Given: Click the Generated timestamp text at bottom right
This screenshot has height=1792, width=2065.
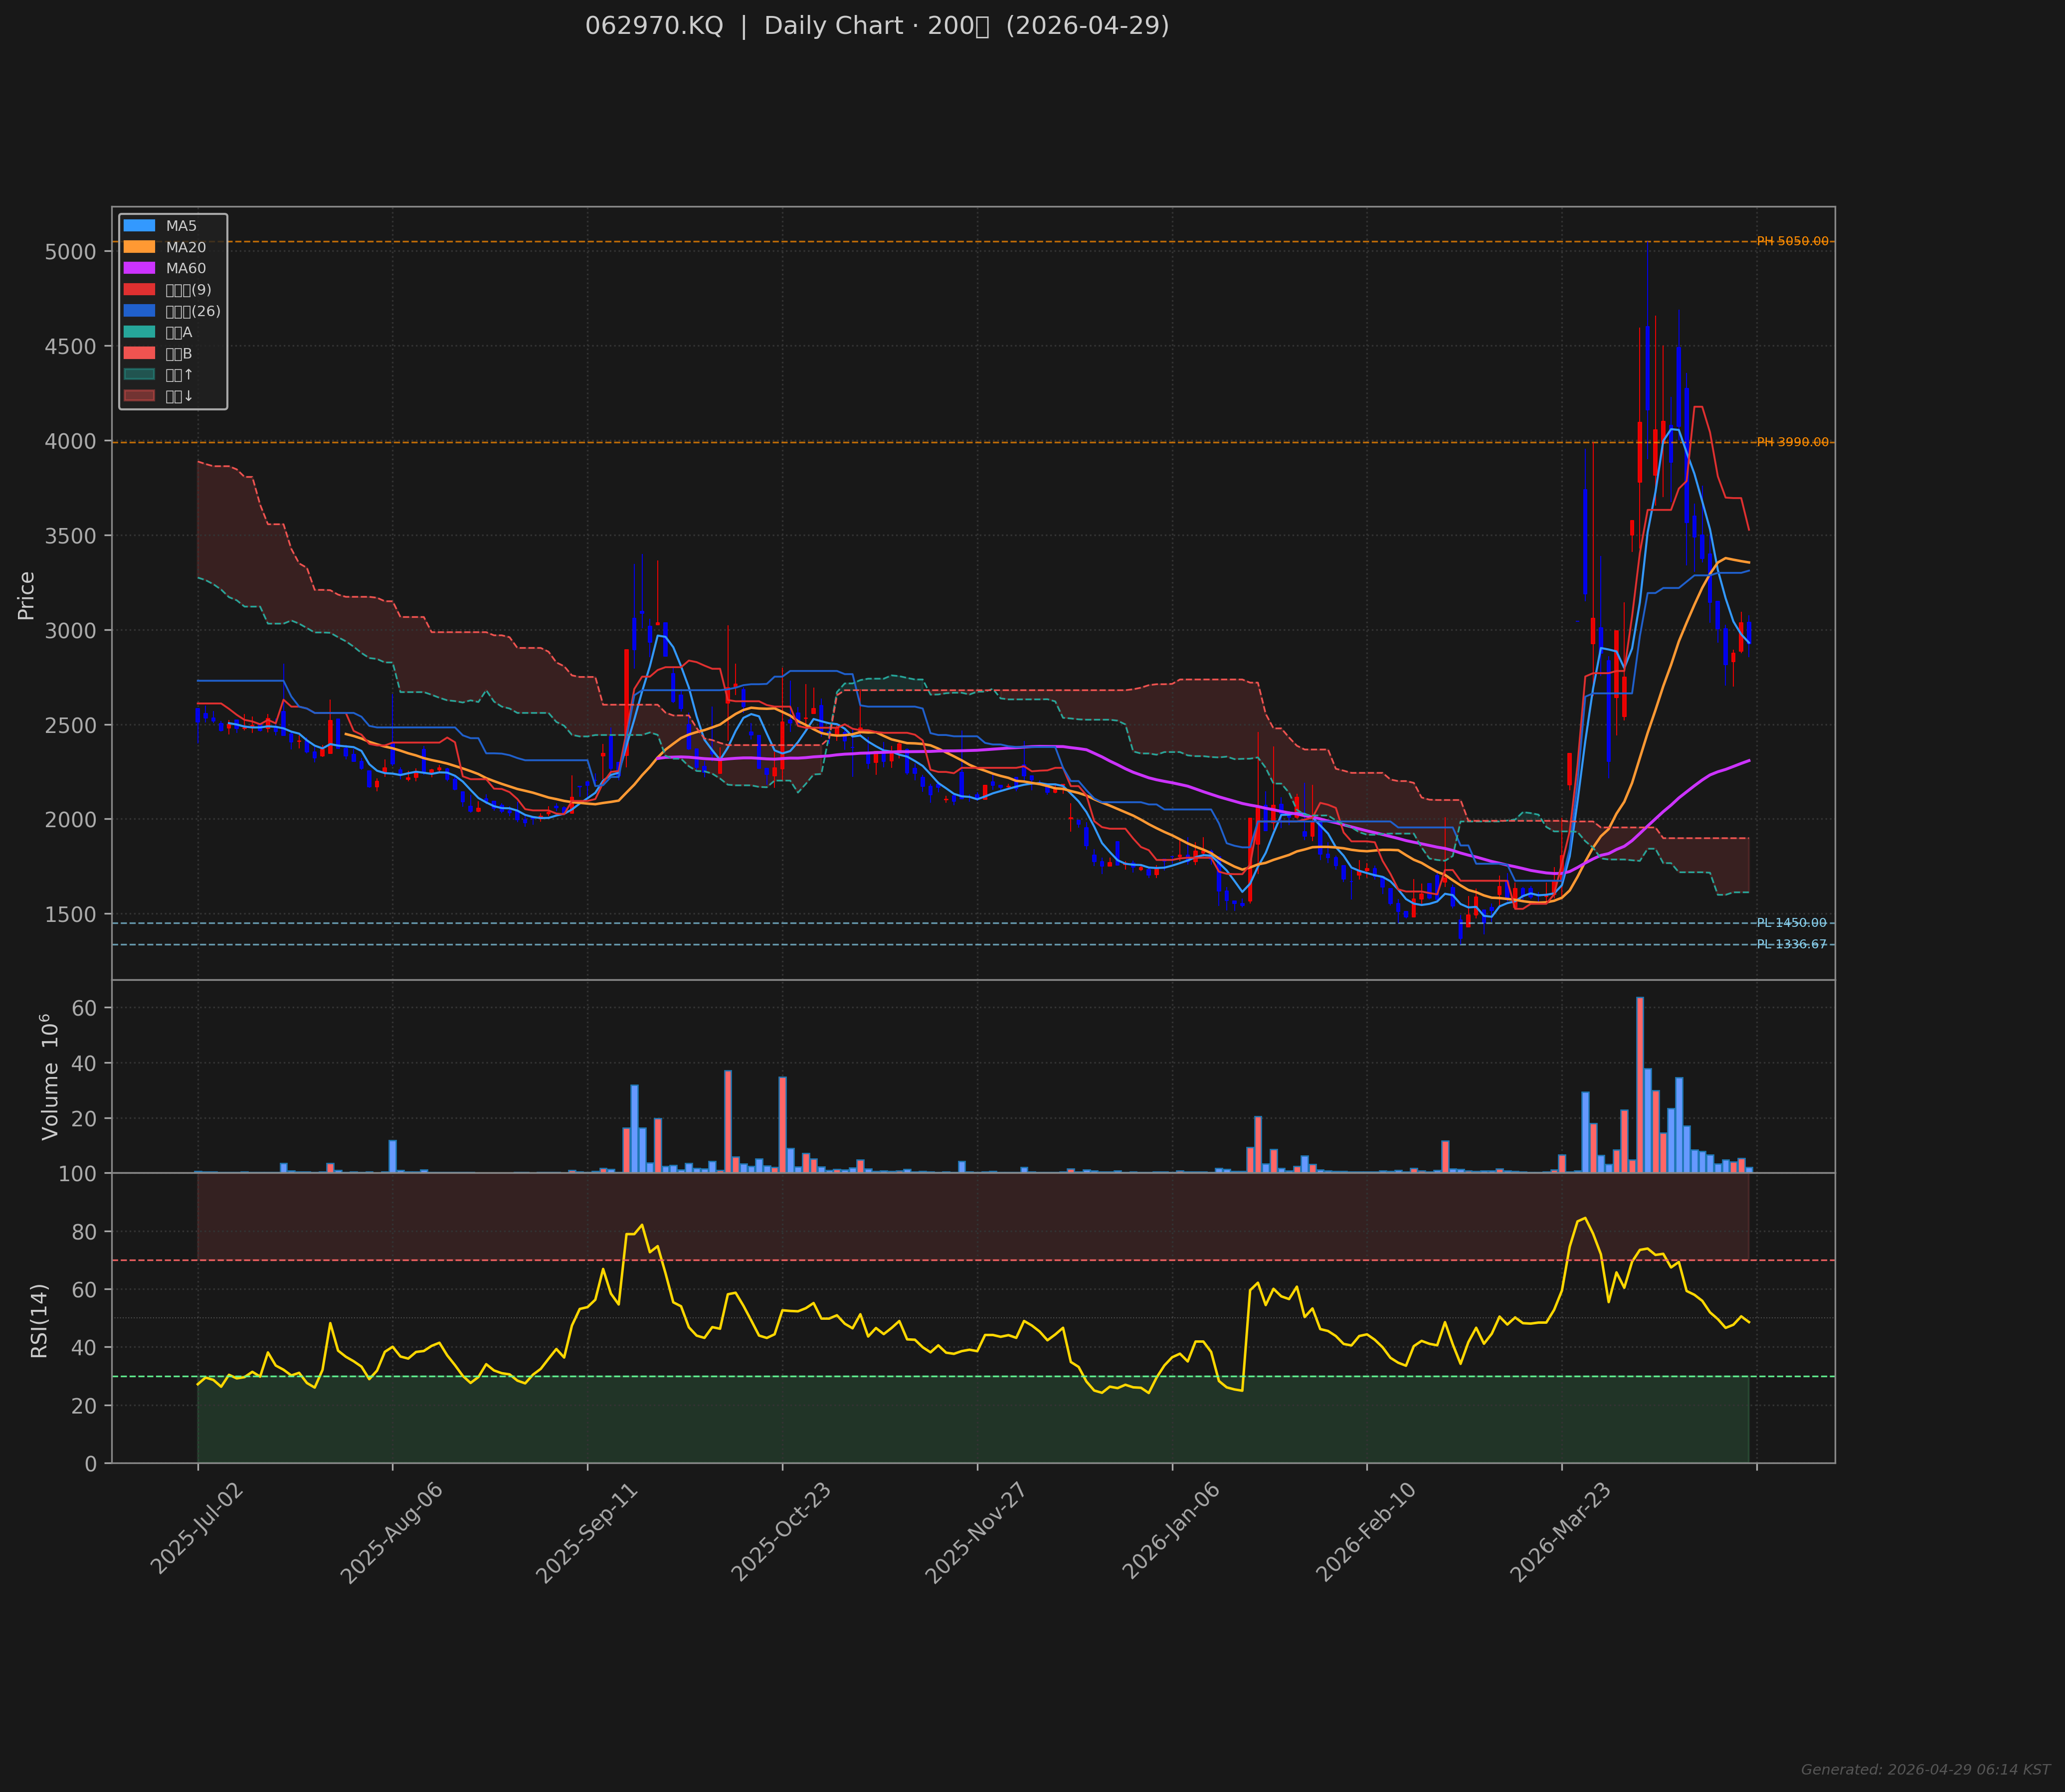Looking at the screenshot, I should (1925, 1770).
